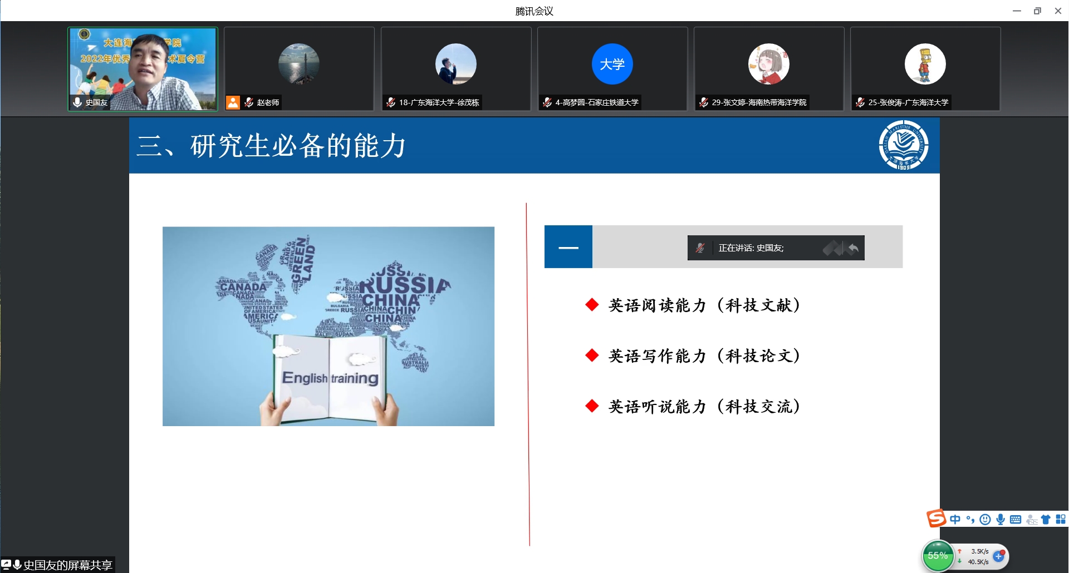Select the 史国友 speaker video thumbnail
The height and width of the screenshot is (573, 1069).
point(143,69)
